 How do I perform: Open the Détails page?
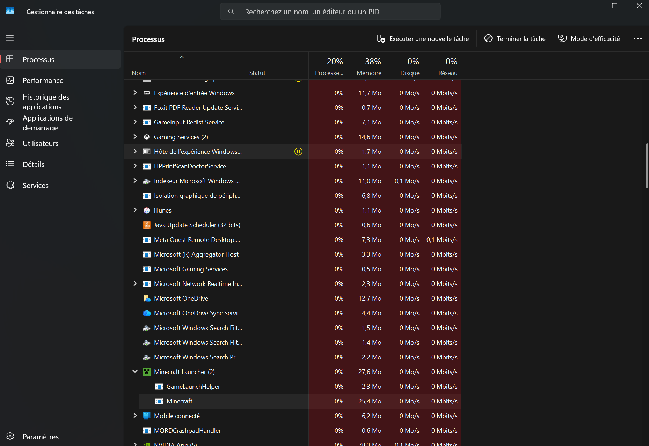coord(61,164)
